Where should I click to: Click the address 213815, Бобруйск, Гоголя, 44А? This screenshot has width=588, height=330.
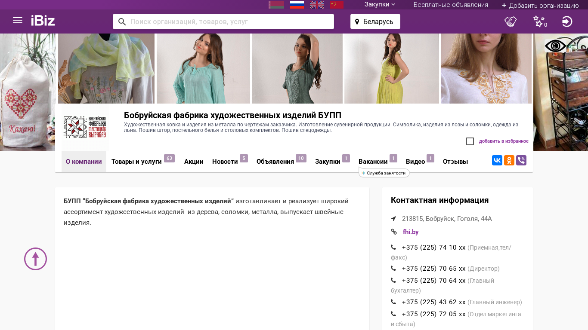coord(447,219)
